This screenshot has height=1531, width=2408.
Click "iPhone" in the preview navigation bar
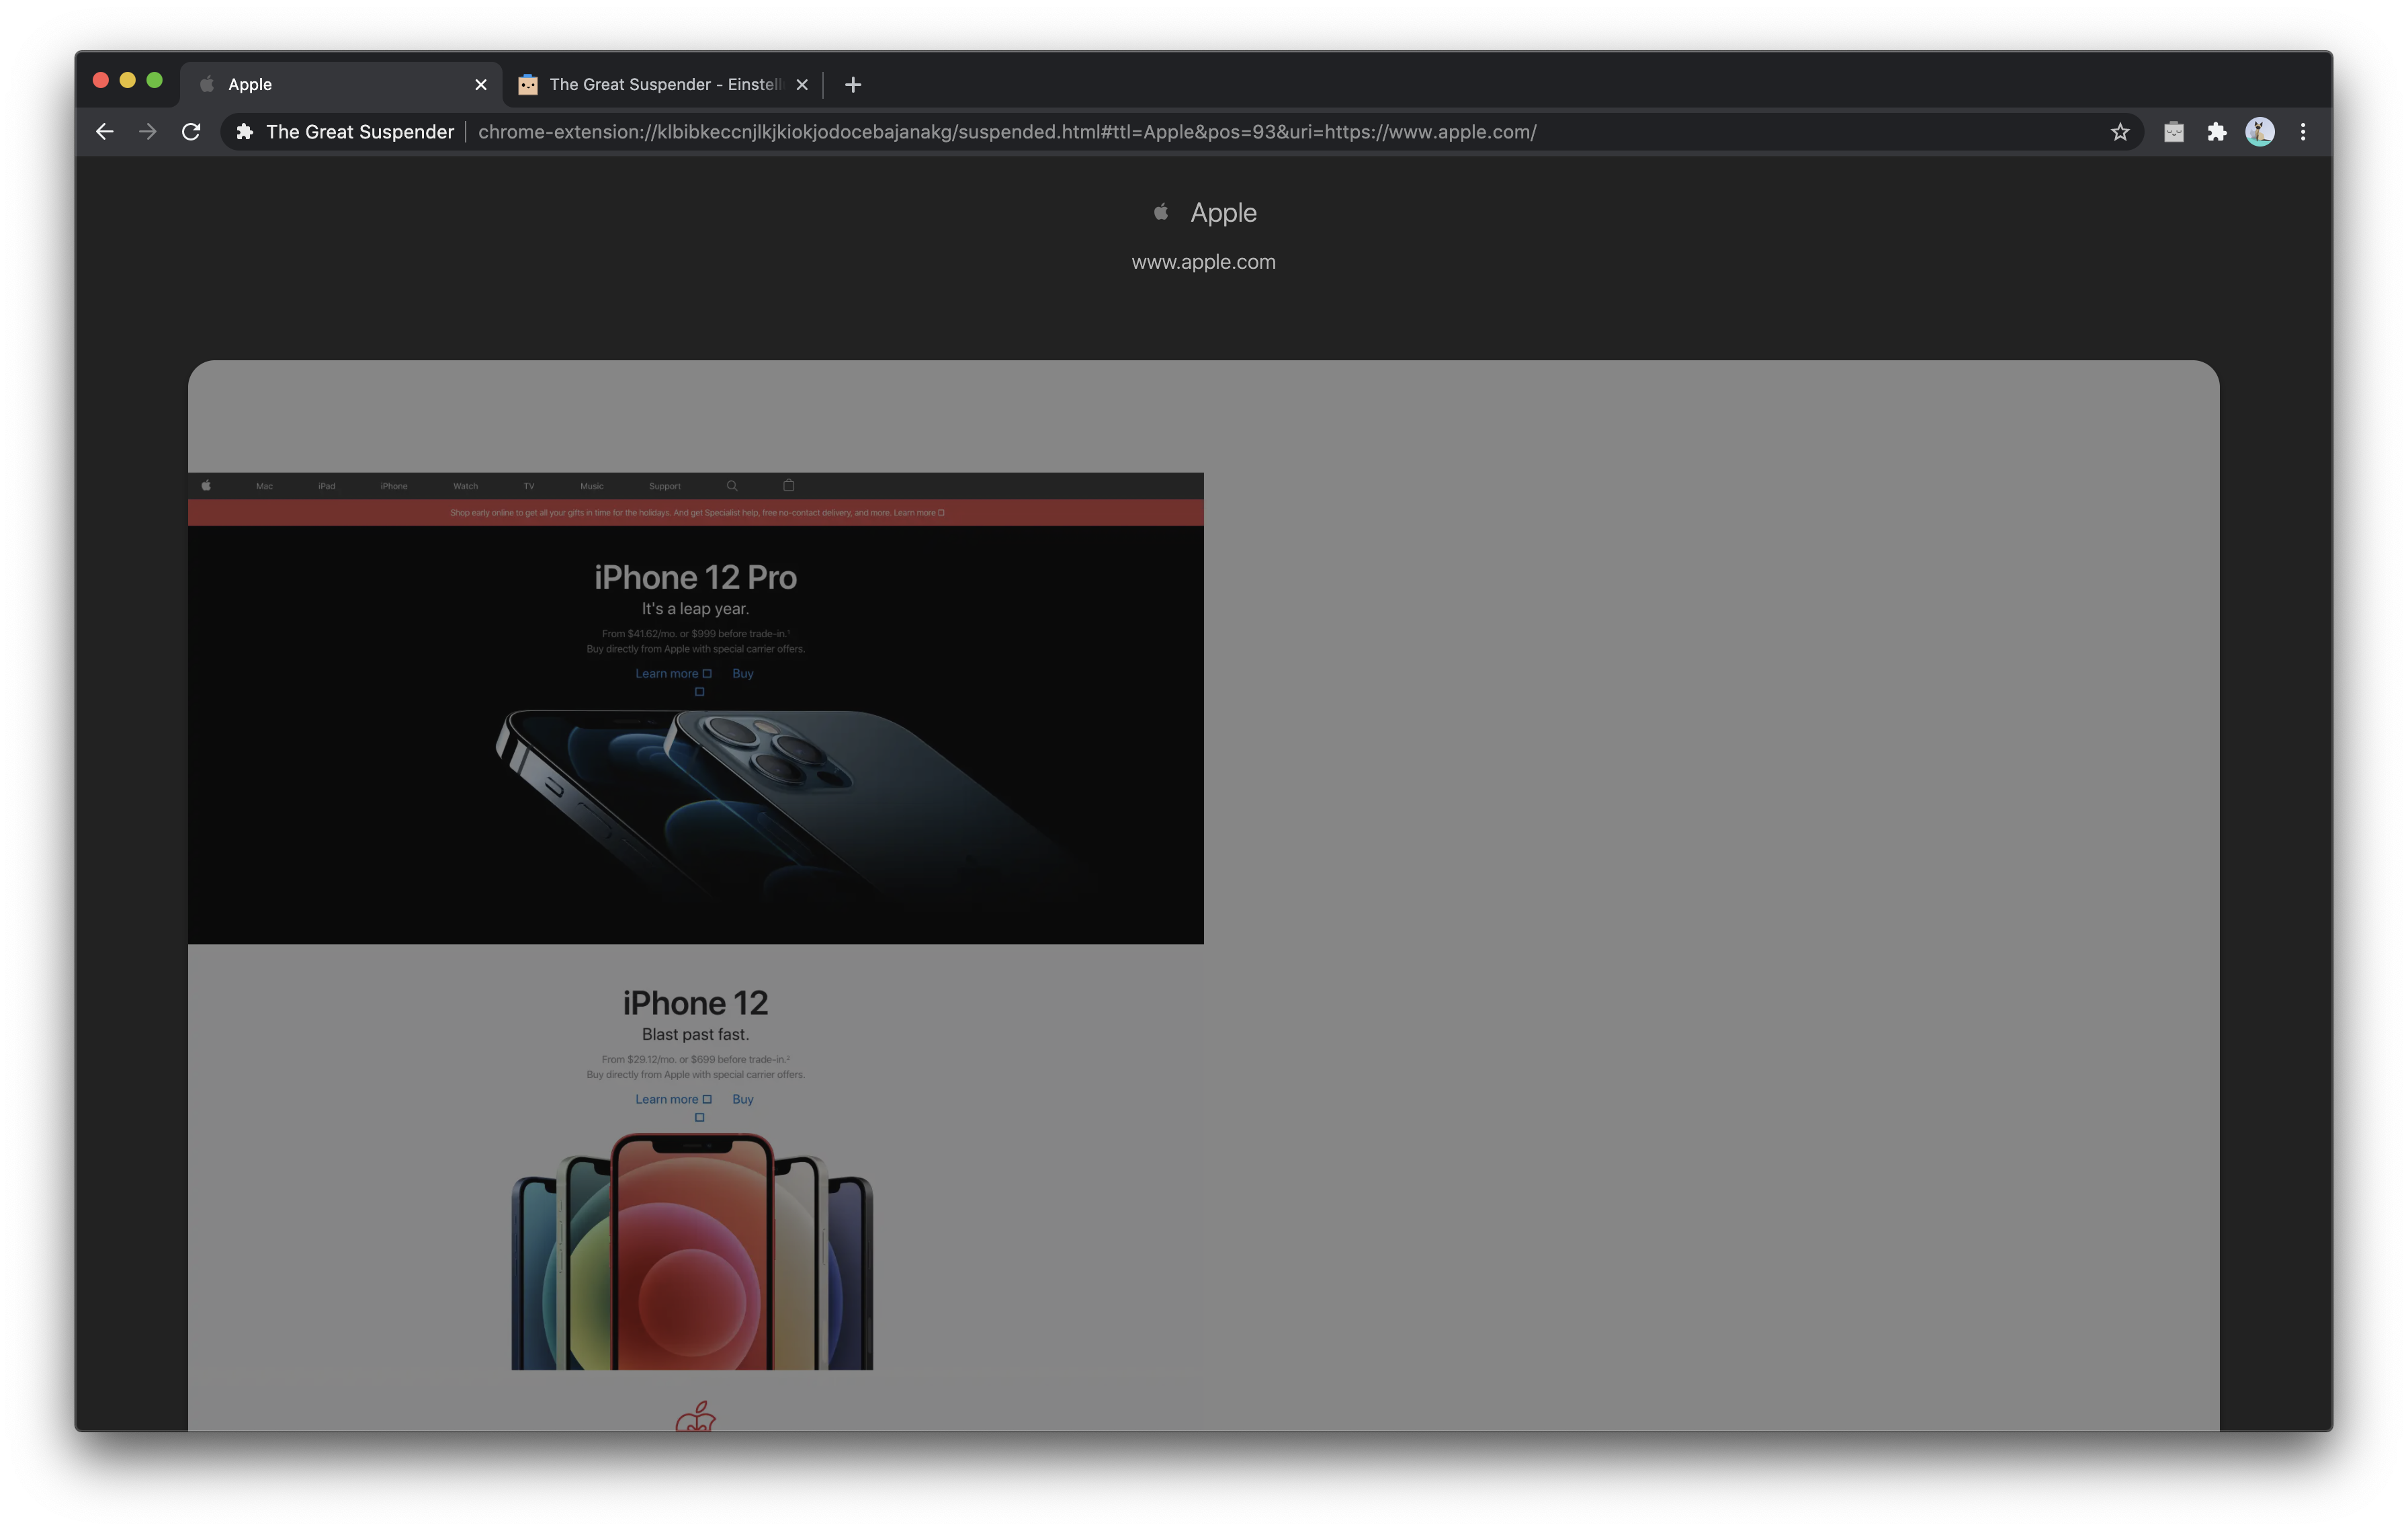tap(394, 487)
